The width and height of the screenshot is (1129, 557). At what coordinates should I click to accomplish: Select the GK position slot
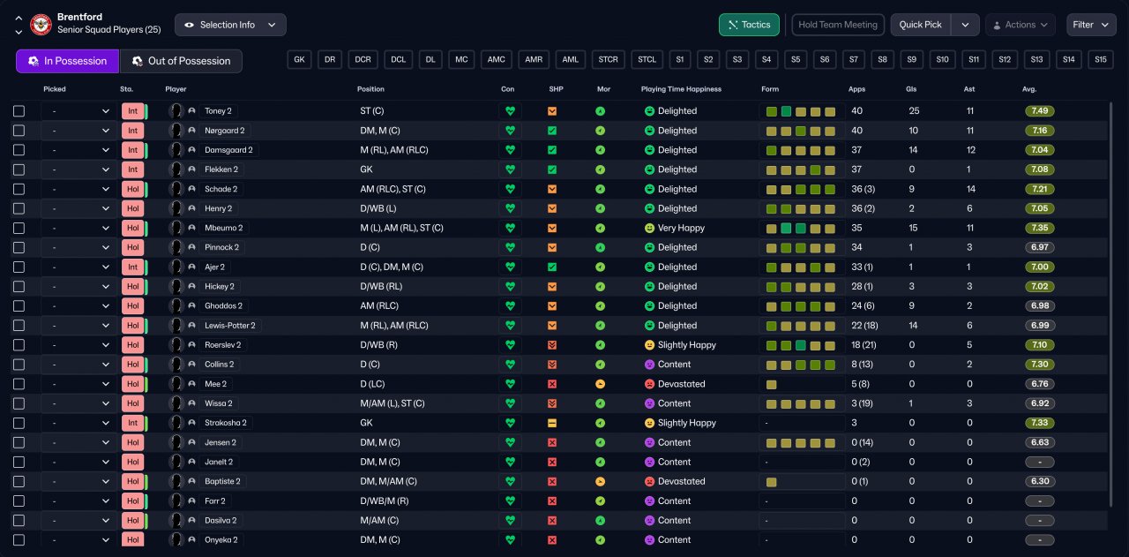(x=300, y=60)
